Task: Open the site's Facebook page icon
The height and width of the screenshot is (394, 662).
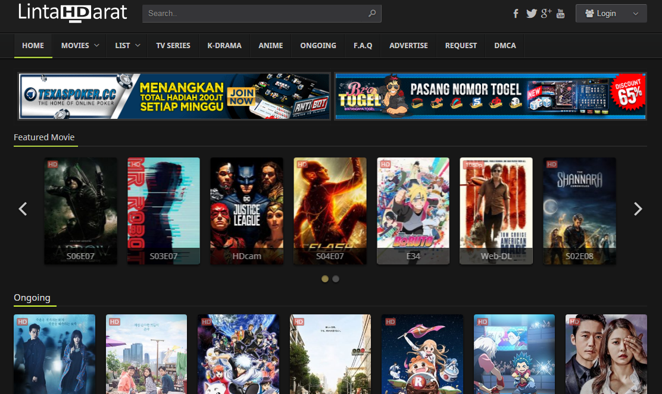Action: (516, 13)
